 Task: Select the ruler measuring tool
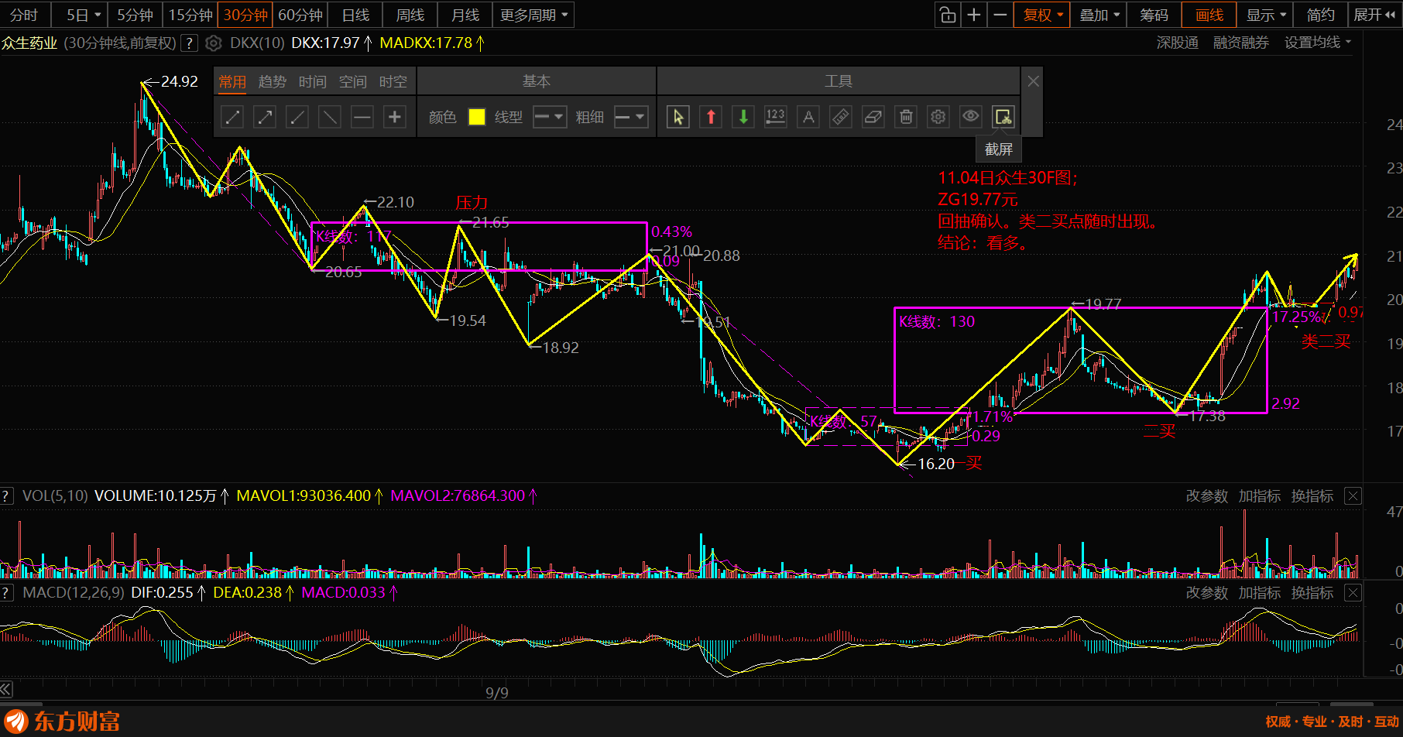pos(841,117)
